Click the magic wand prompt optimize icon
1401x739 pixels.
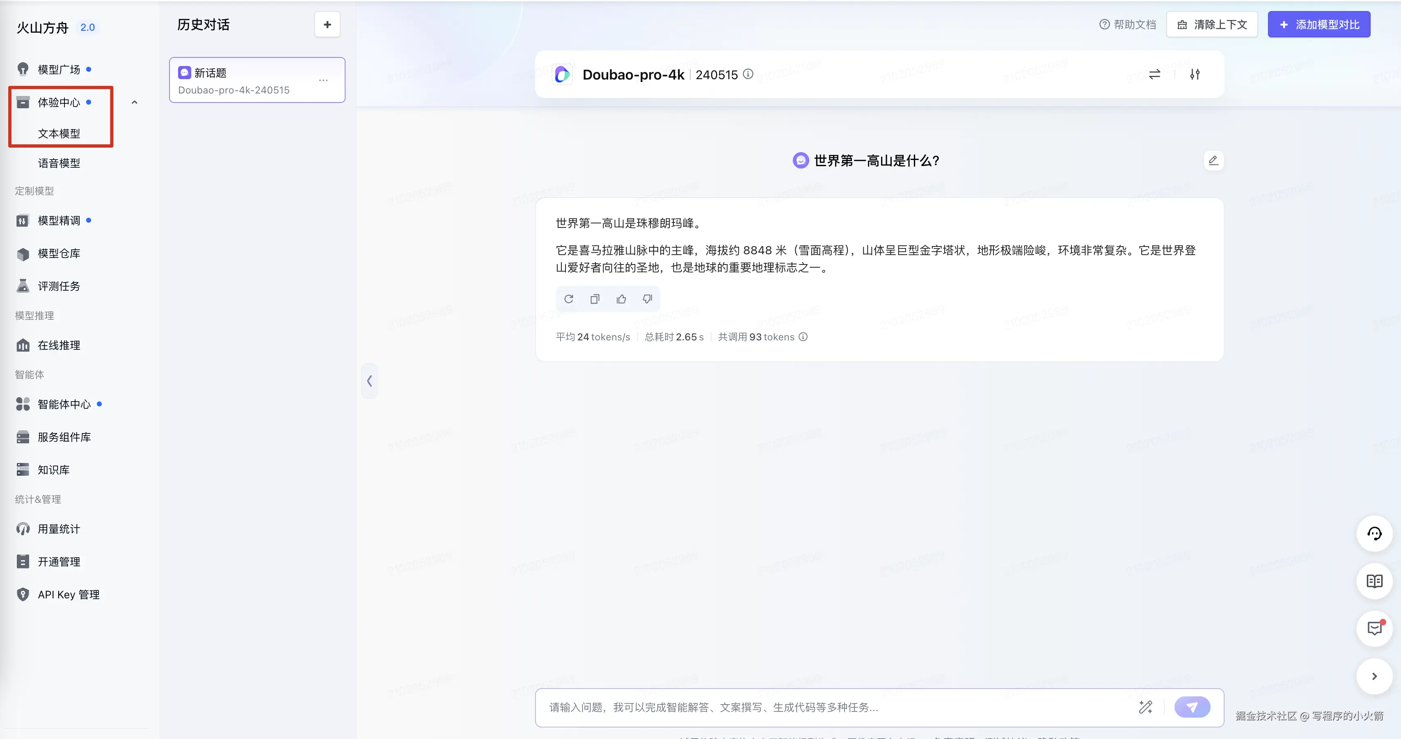click(x=1145, y=707)
